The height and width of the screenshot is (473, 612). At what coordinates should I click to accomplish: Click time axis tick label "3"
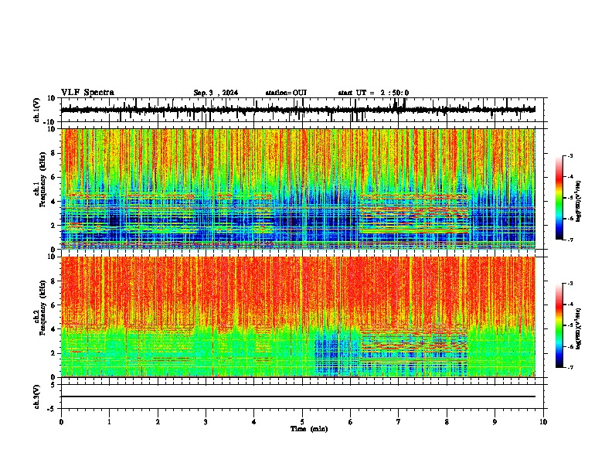point(206,422)
